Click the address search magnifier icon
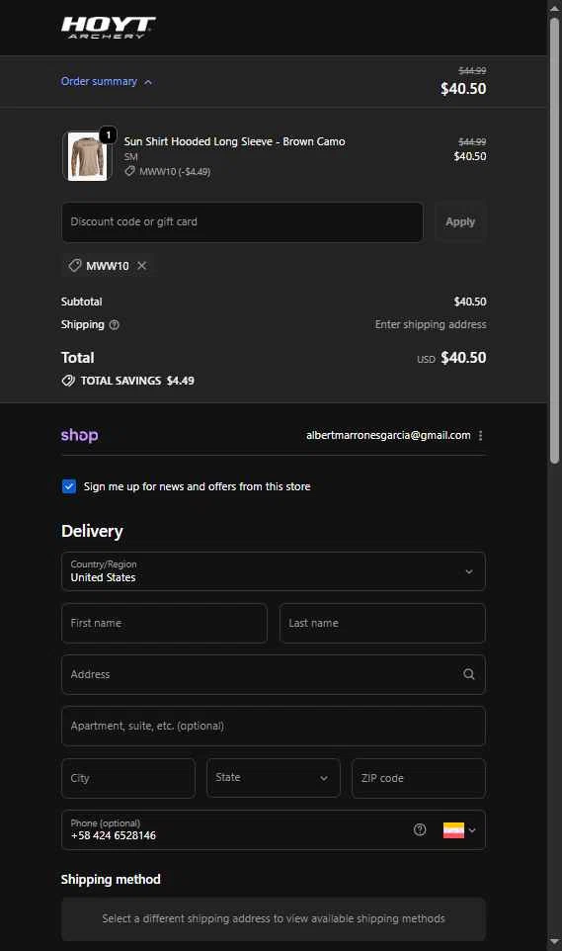The image size is (562, 951). coord(468,674)
